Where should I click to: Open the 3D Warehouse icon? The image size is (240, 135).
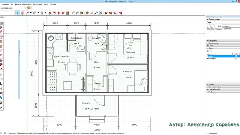[x=106, y=13]
